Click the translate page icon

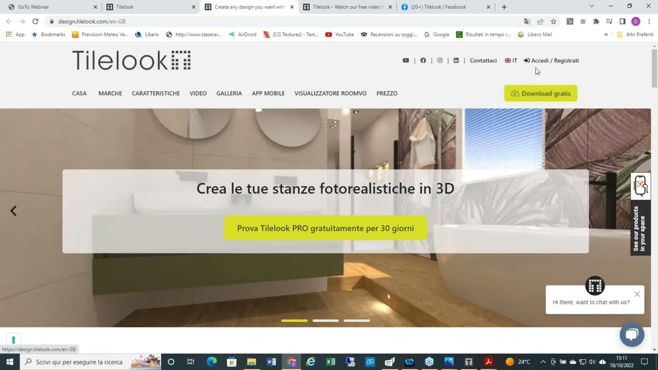(x=527, y=22)
